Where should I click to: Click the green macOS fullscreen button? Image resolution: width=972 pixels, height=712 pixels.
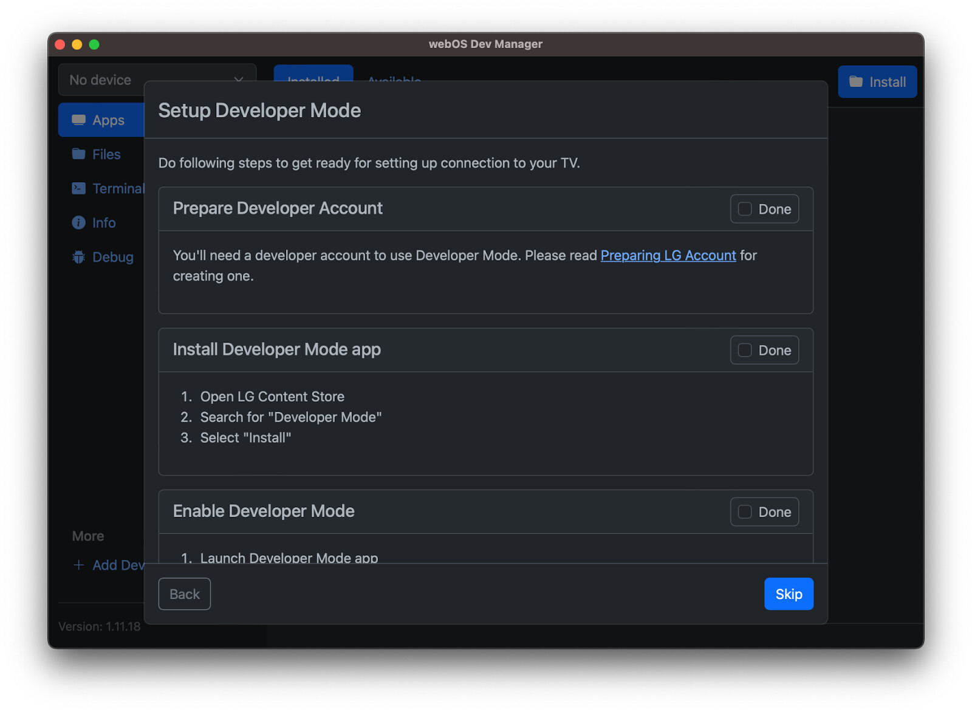(94, 44)
